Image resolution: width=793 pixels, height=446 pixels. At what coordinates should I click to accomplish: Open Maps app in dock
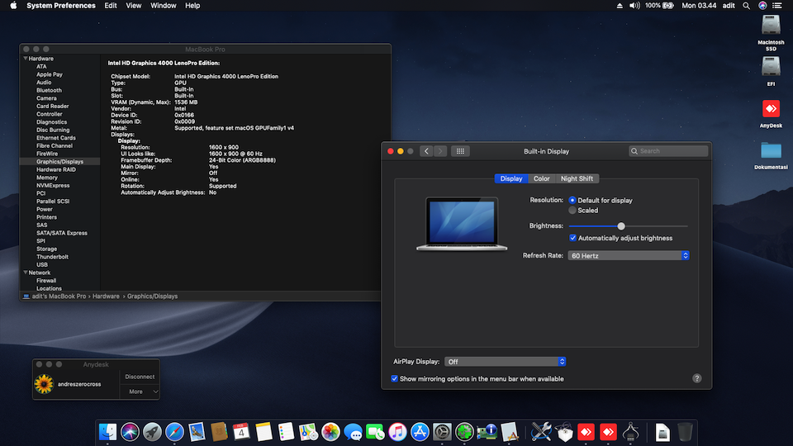(x=308, y=432)
